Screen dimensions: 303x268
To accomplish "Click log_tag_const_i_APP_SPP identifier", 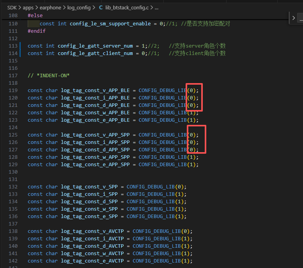I will point(95,142).
